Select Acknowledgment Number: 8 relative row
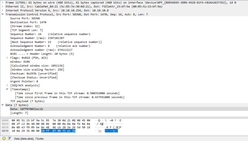 (50, 46)
